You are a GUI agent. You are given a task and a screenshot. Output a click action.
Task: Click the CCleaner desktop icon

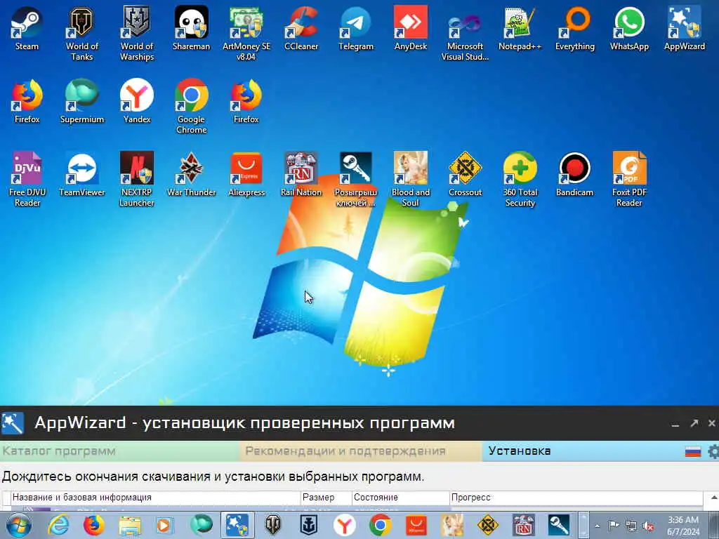pyautogui.click(x=301, y=28)
